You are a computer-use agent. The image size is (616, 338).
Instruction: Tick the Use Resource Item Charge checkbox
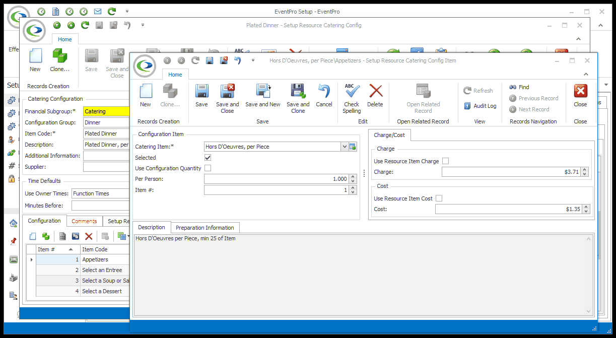click(445, 161)
